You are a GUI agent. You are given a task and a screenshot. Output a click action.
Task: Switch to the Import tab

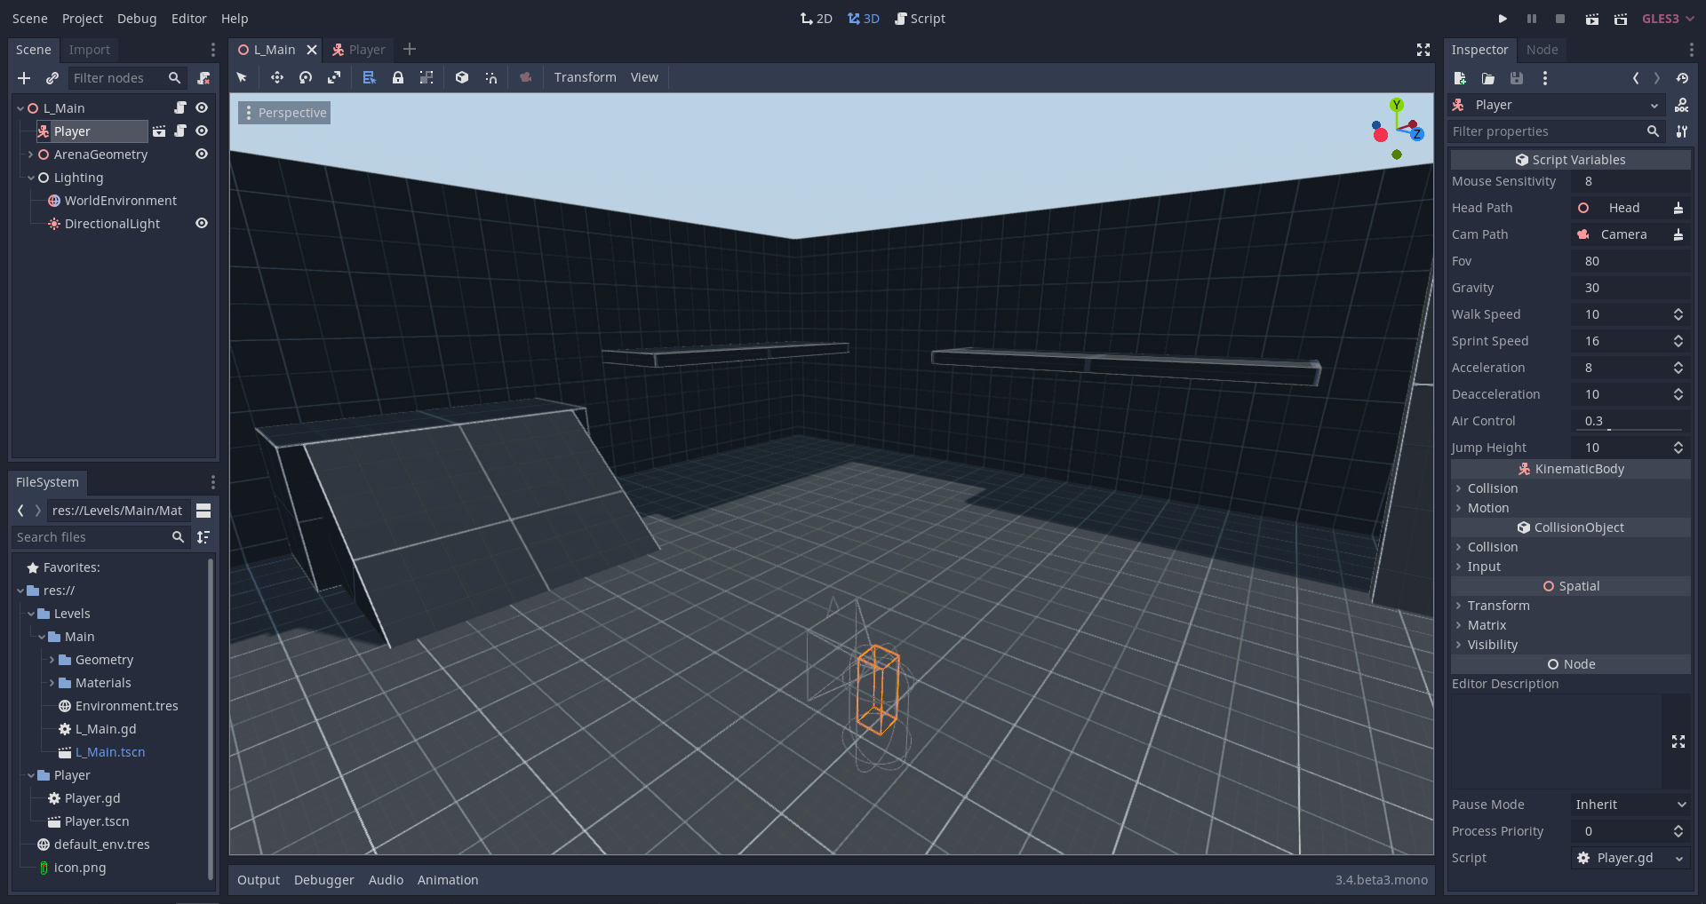pos(90,50)
